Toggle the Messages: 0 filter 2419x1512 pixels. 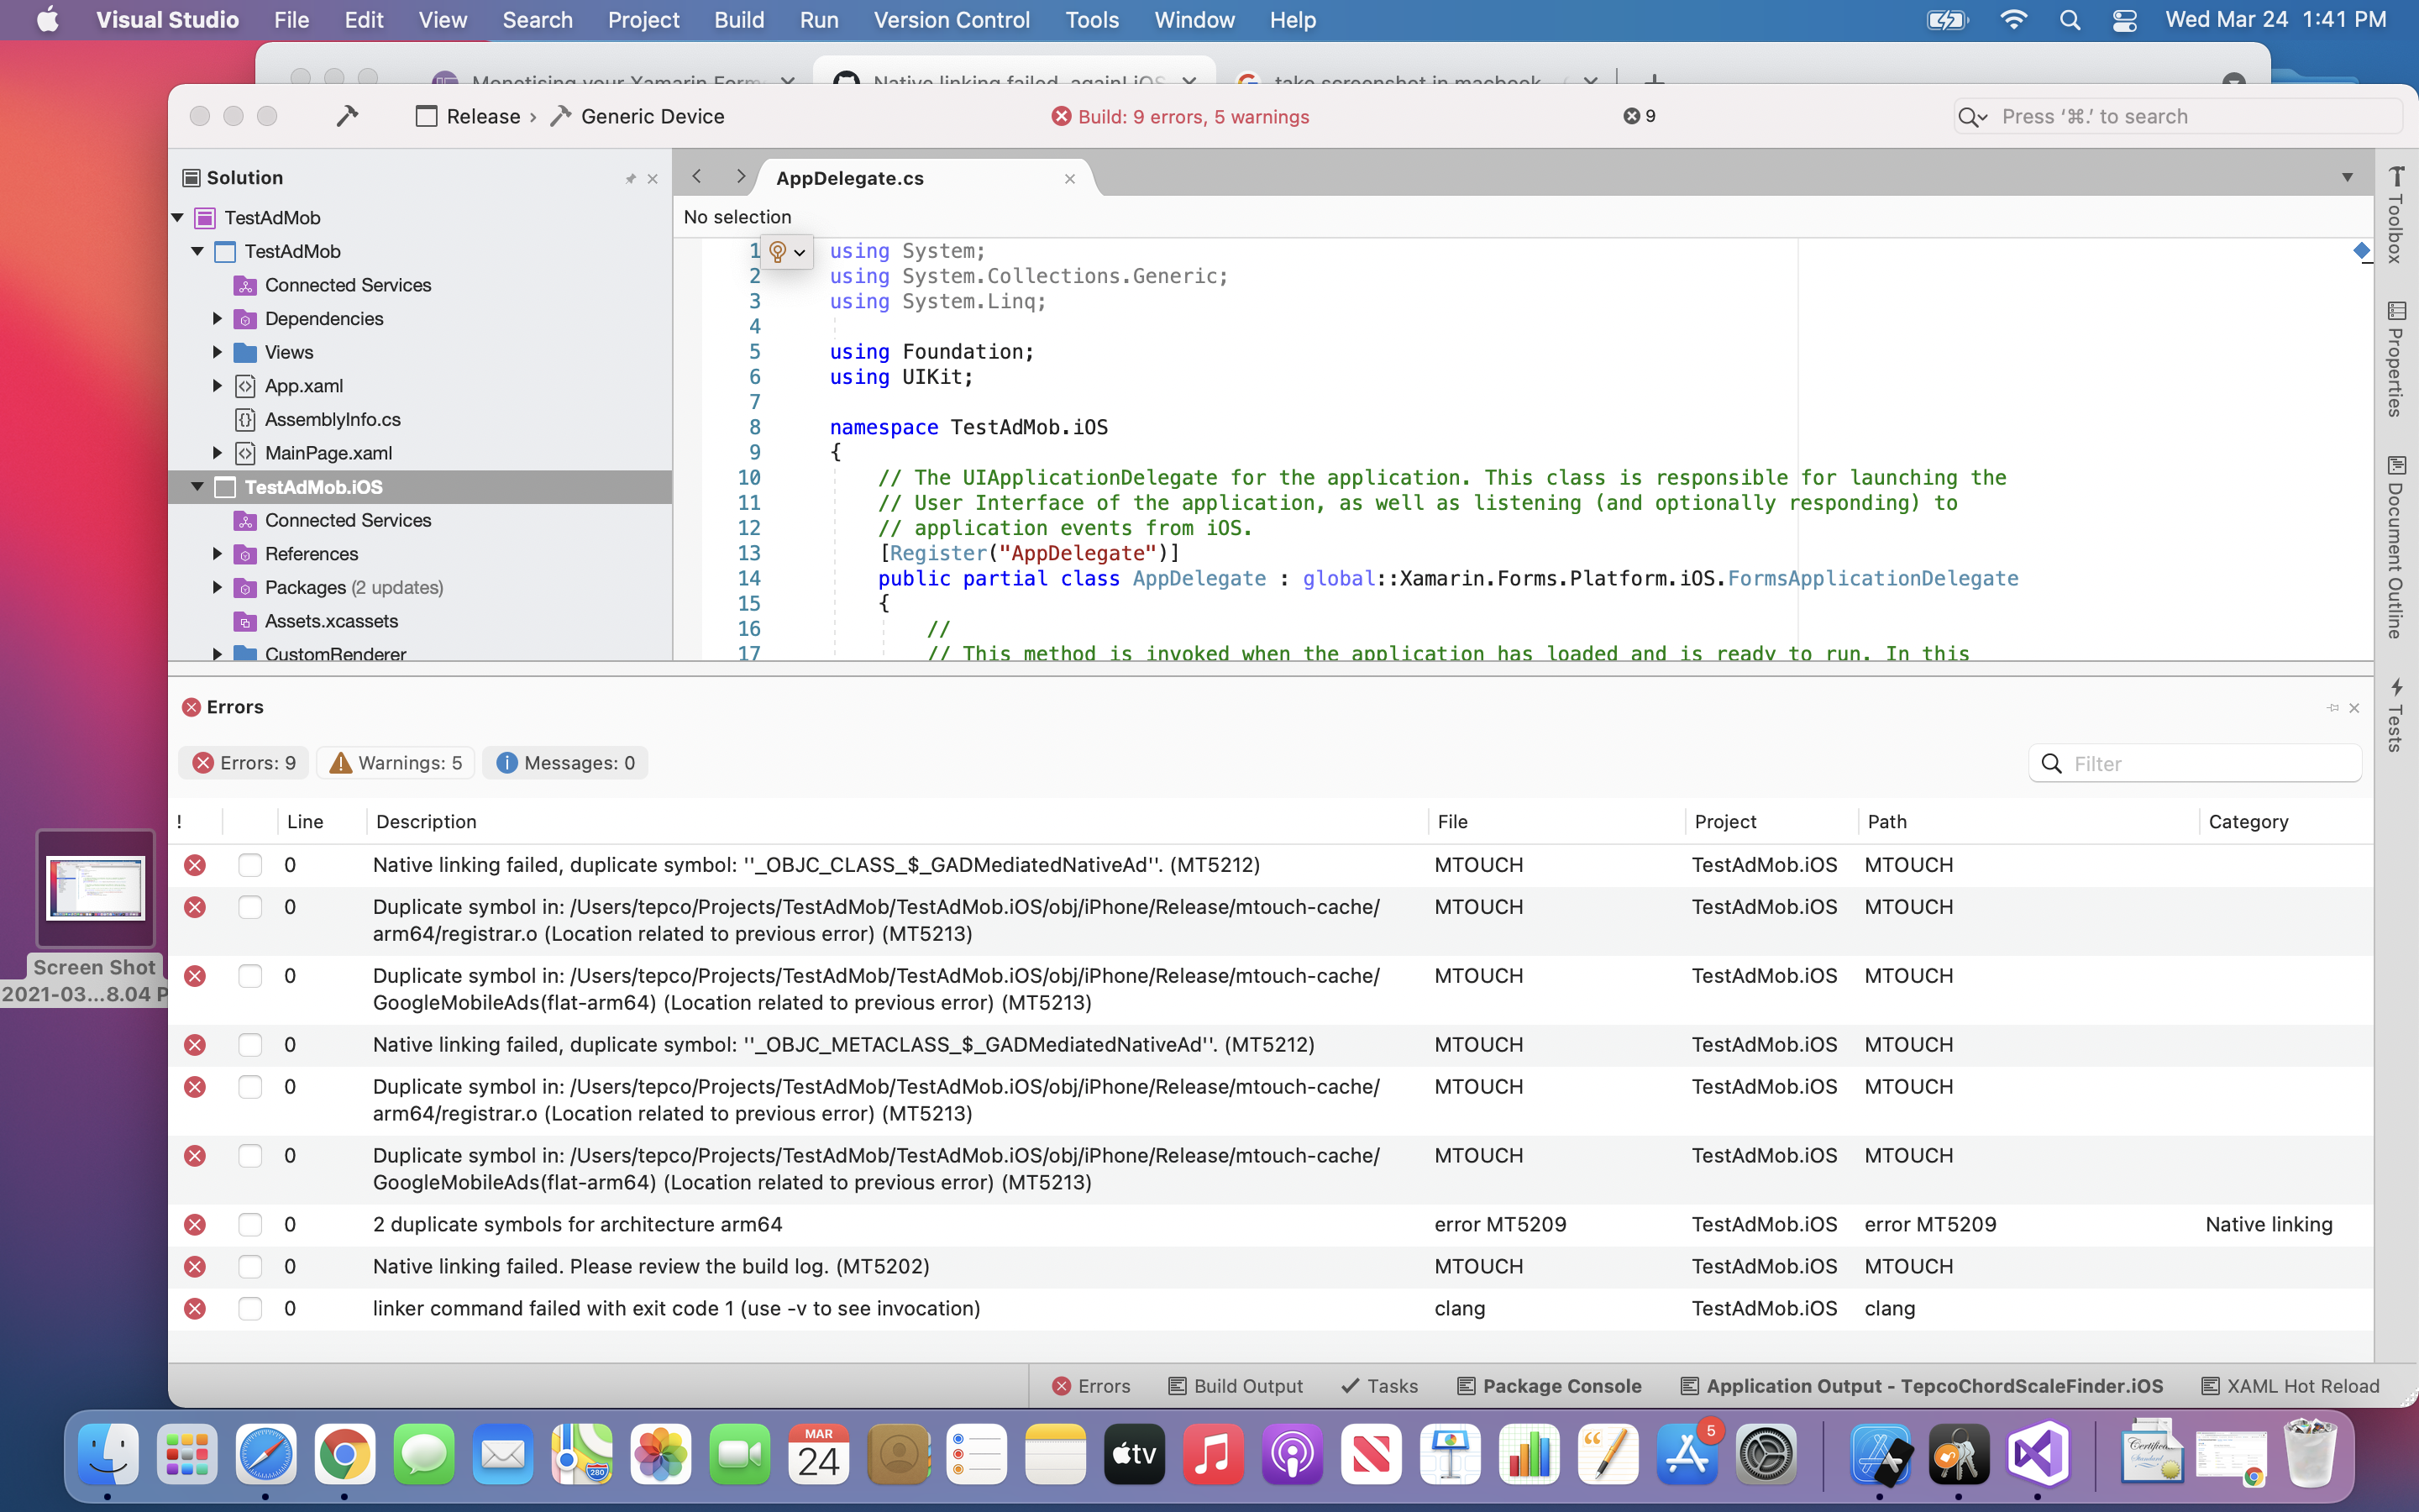566,763
